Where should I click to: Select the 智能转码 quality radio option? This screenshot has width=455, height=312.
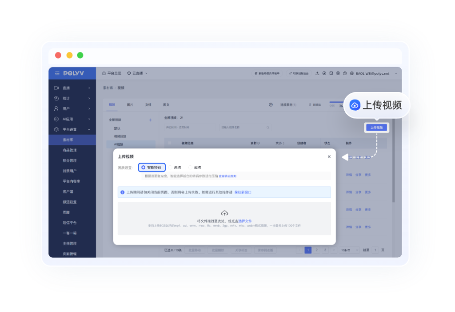click(x=144, y=168)
